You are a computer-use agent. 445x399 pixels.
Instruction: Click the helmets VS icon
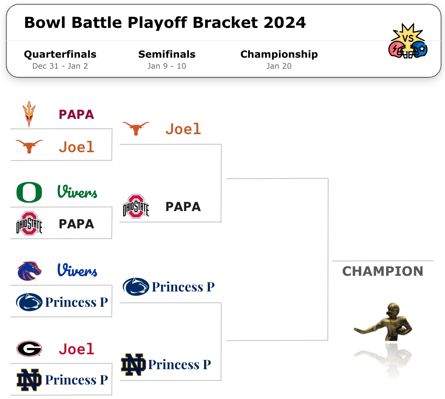coord(408,42)
